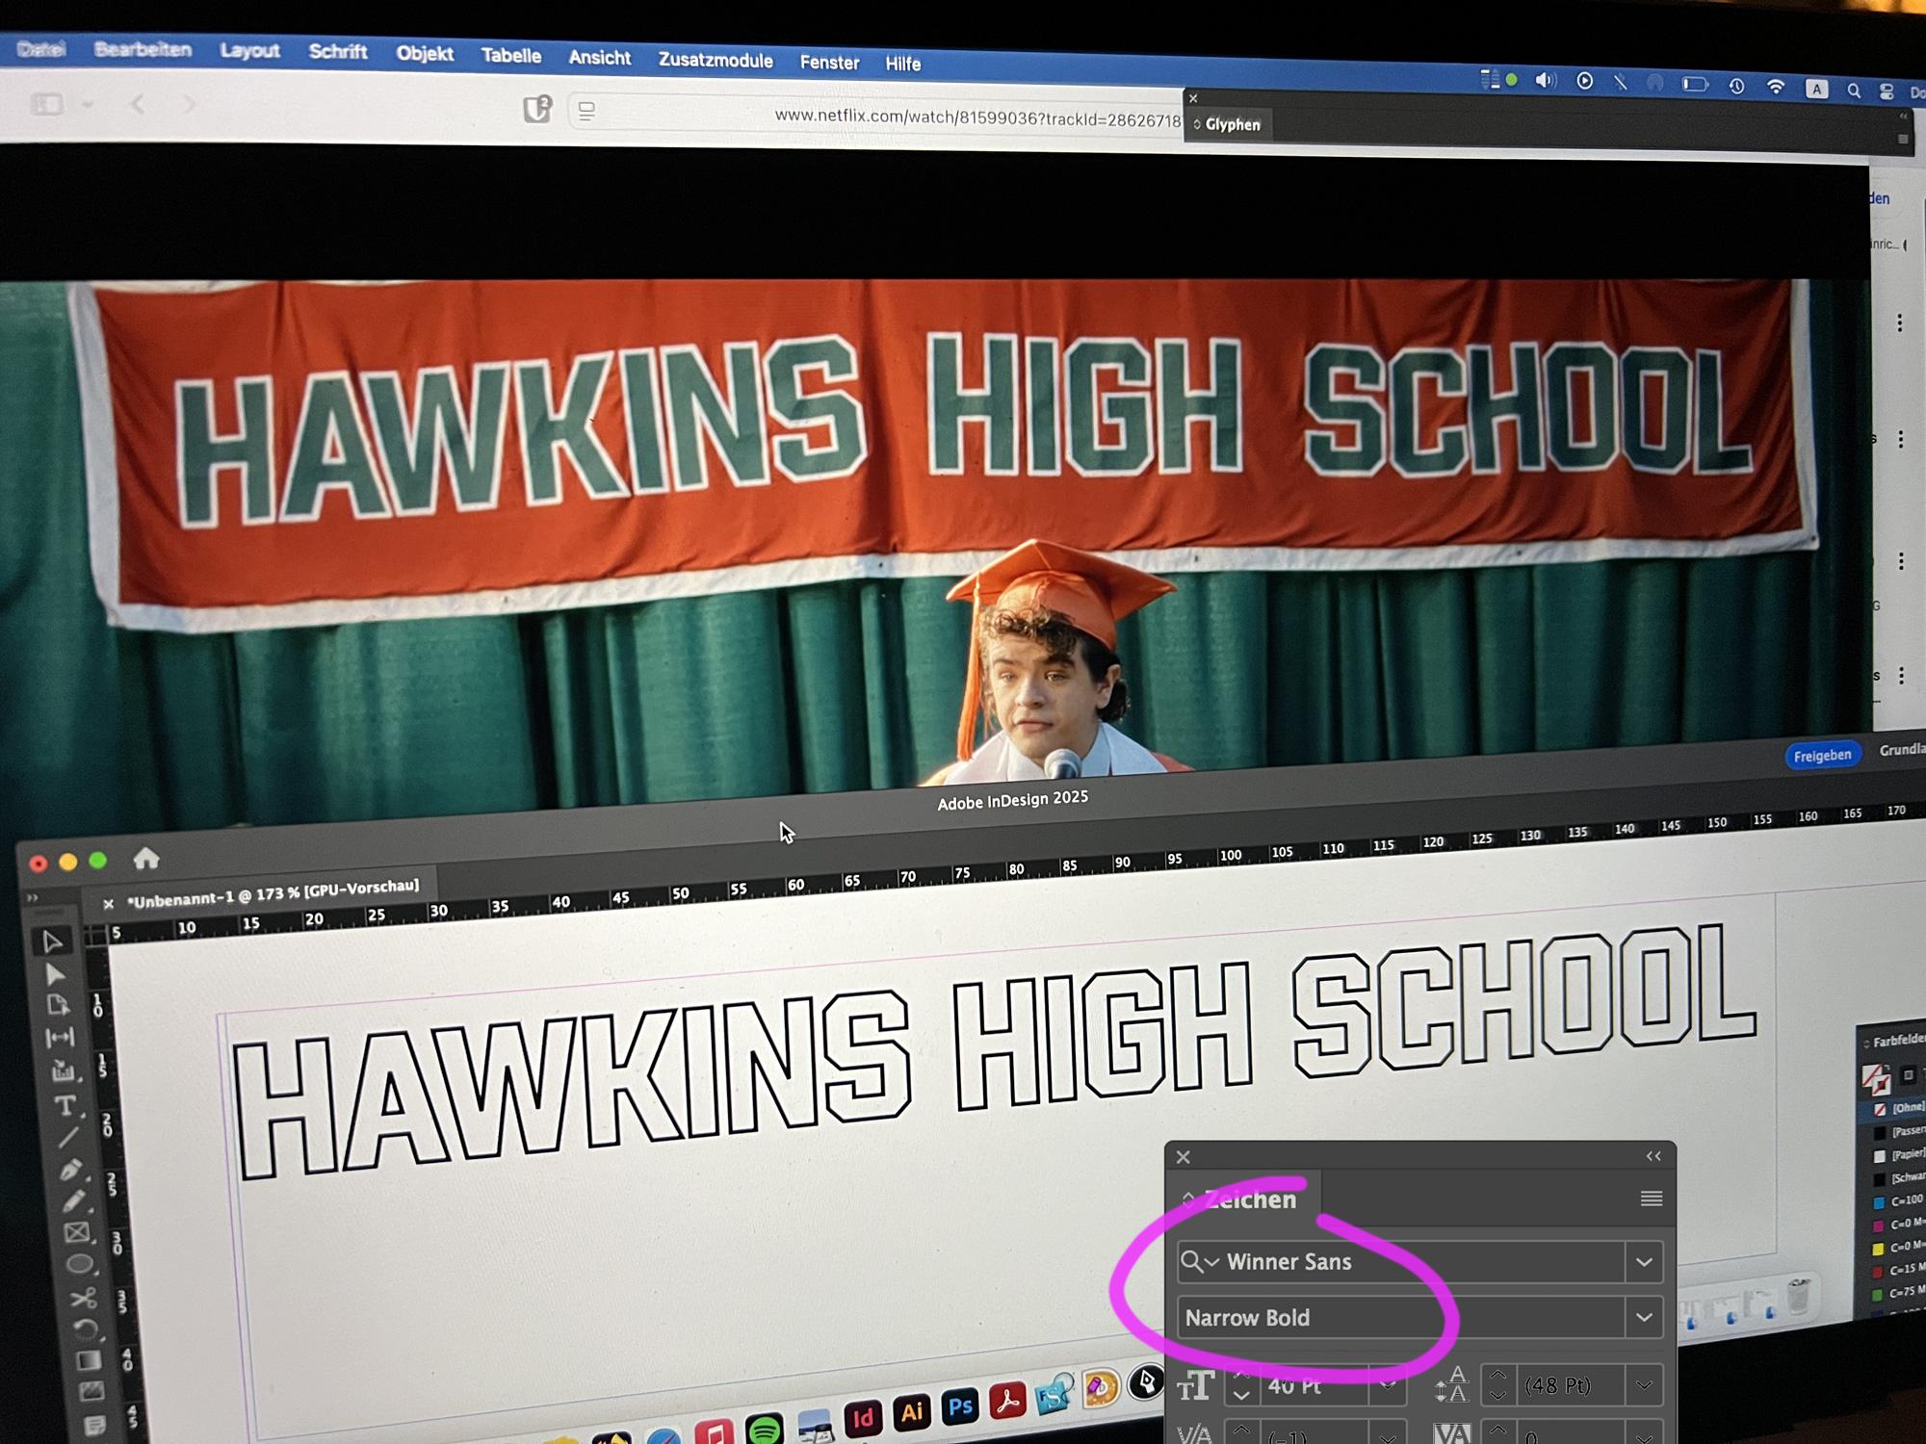The height and width of the screenshot is (1444, 1926).
Task: Select the Scissors tool
Action: [x=83, y=1298]
